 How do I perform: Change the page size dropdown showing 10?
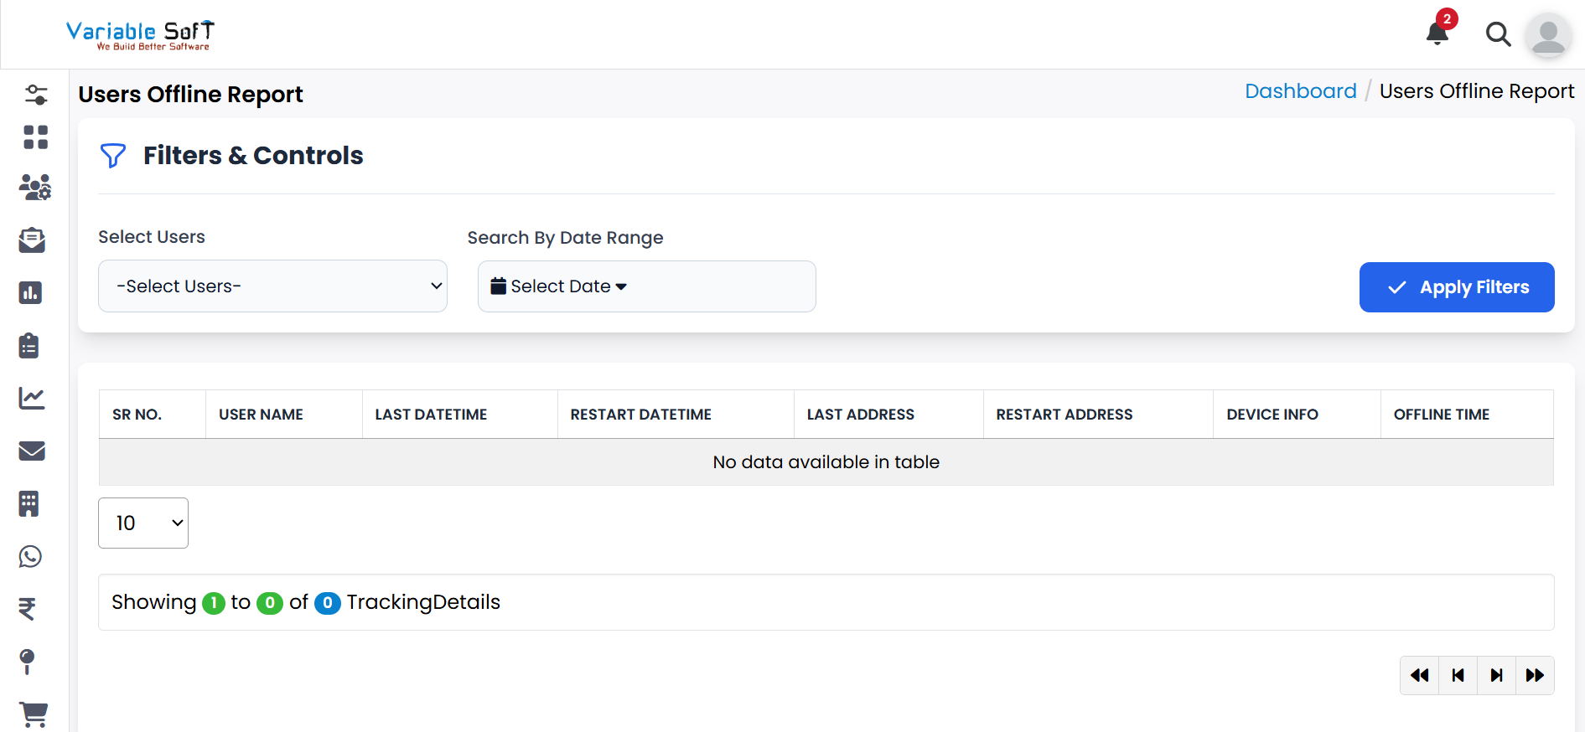[143, 523]
